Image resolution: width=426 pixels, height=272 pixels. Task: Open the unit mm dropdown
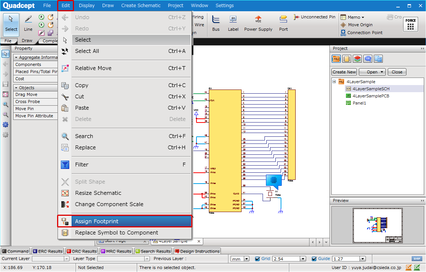(x=247, y=259)
